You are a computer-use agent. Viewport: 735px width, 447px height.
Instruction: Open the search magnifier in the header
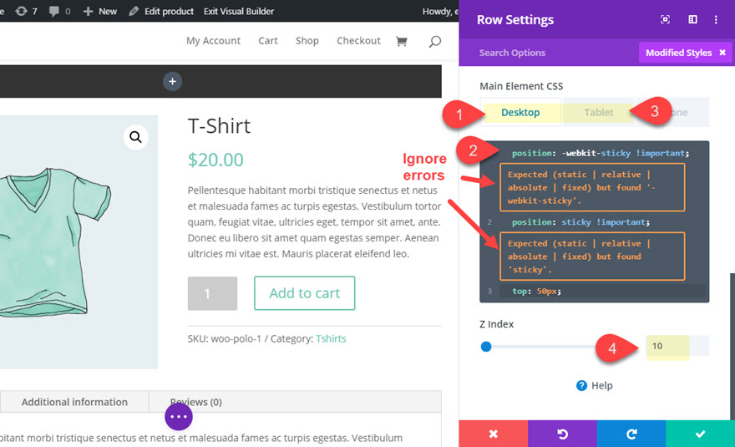[x=434, y=41]
